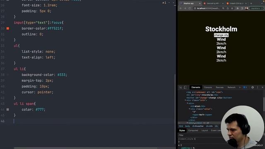This screenshot has height=149, width=265.
Task: Show more DevTools tabs via chevron
Action: pyautogui.click(x=240, y=87)
